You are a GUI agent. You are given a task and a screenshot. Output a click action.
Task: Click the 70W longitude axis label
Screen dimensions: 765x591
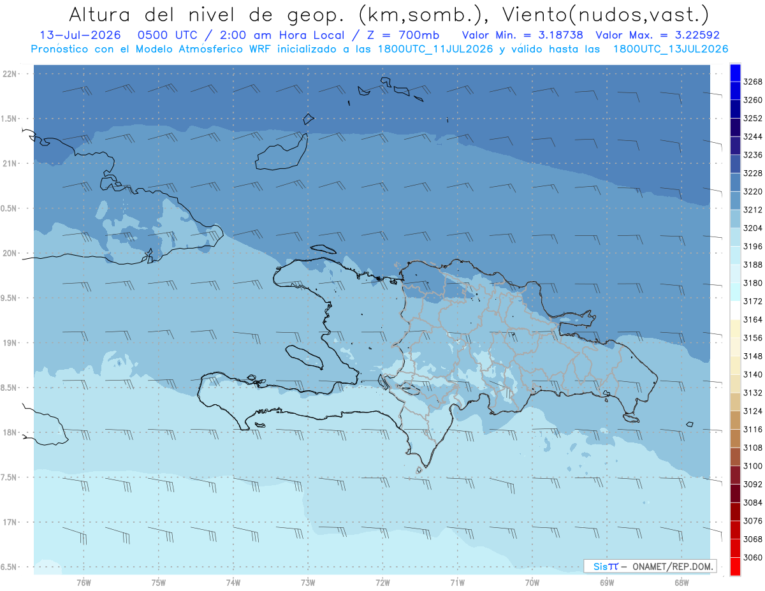tap(532, 583)
